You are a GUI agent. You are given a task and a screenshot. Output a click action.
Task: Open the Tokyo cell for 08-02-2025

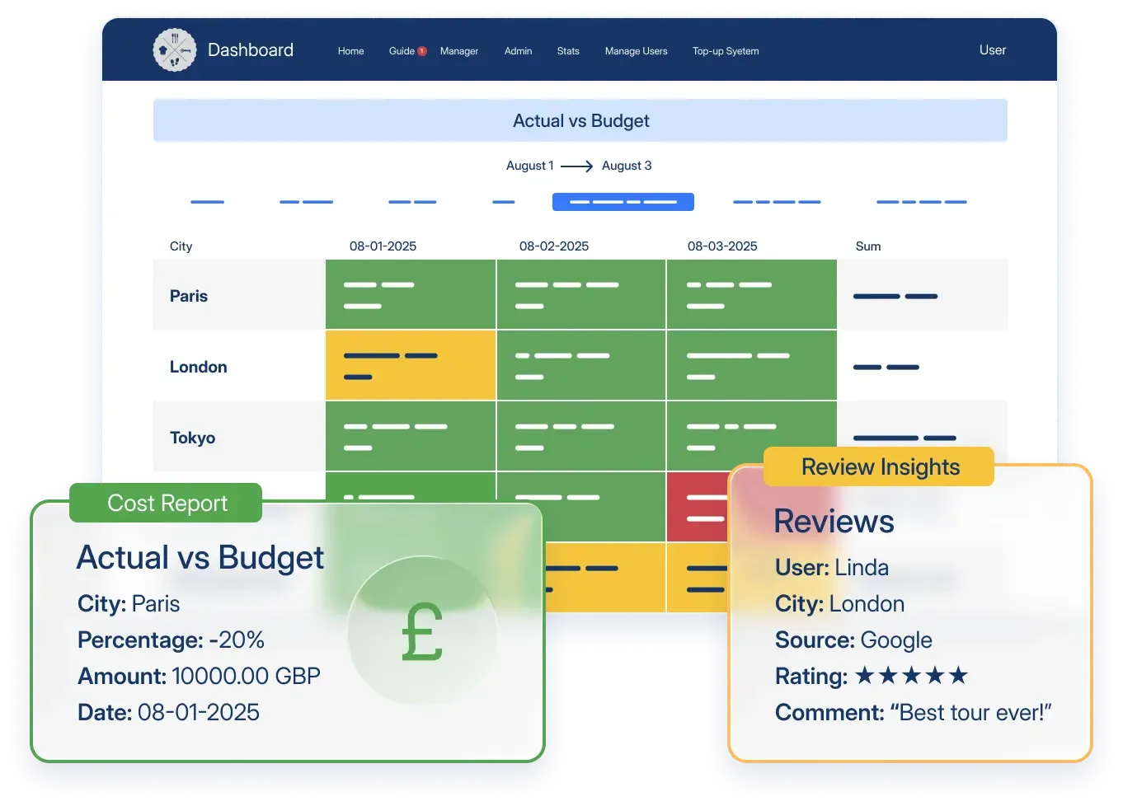click(581, 437)
